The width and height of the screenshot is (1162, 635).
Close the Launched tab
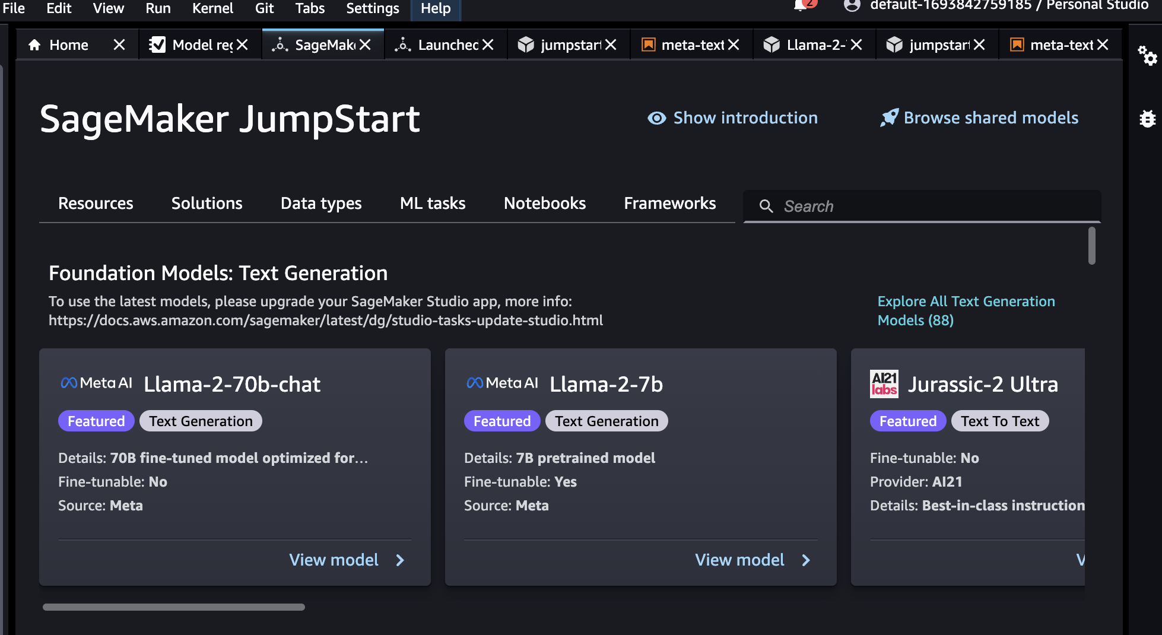point(488,45)
